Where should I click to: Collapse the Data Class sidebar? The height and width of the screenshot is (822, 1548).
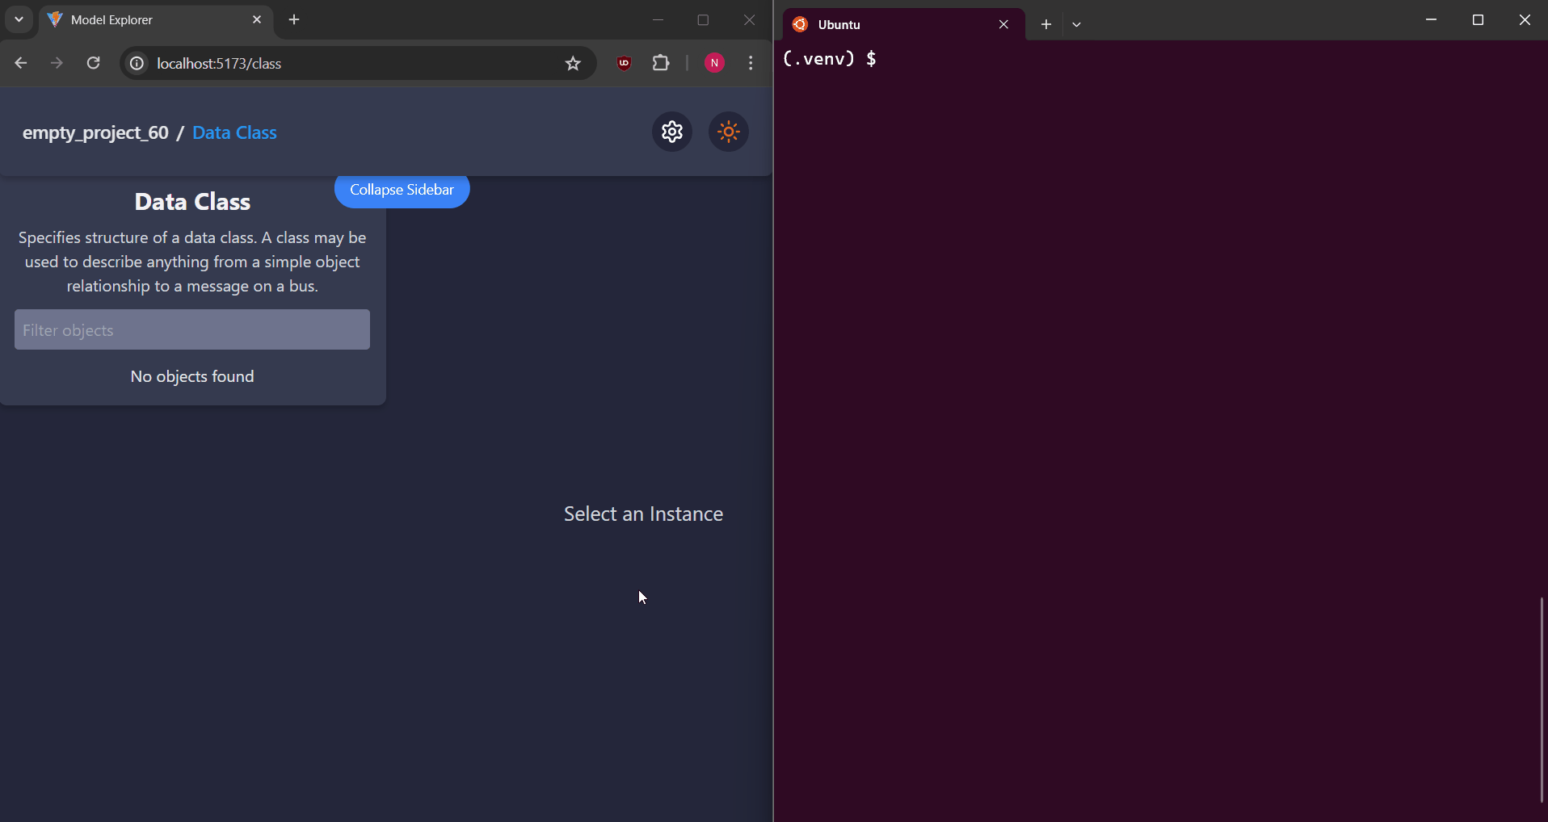coord(401,190)
